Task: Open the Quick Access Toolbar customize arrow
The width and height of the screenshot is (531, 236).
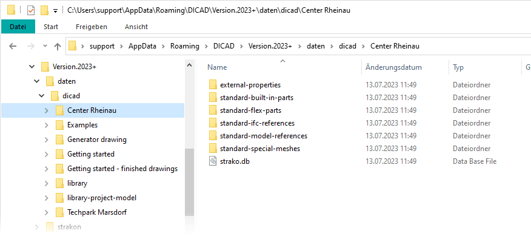Action: (55, 12)
